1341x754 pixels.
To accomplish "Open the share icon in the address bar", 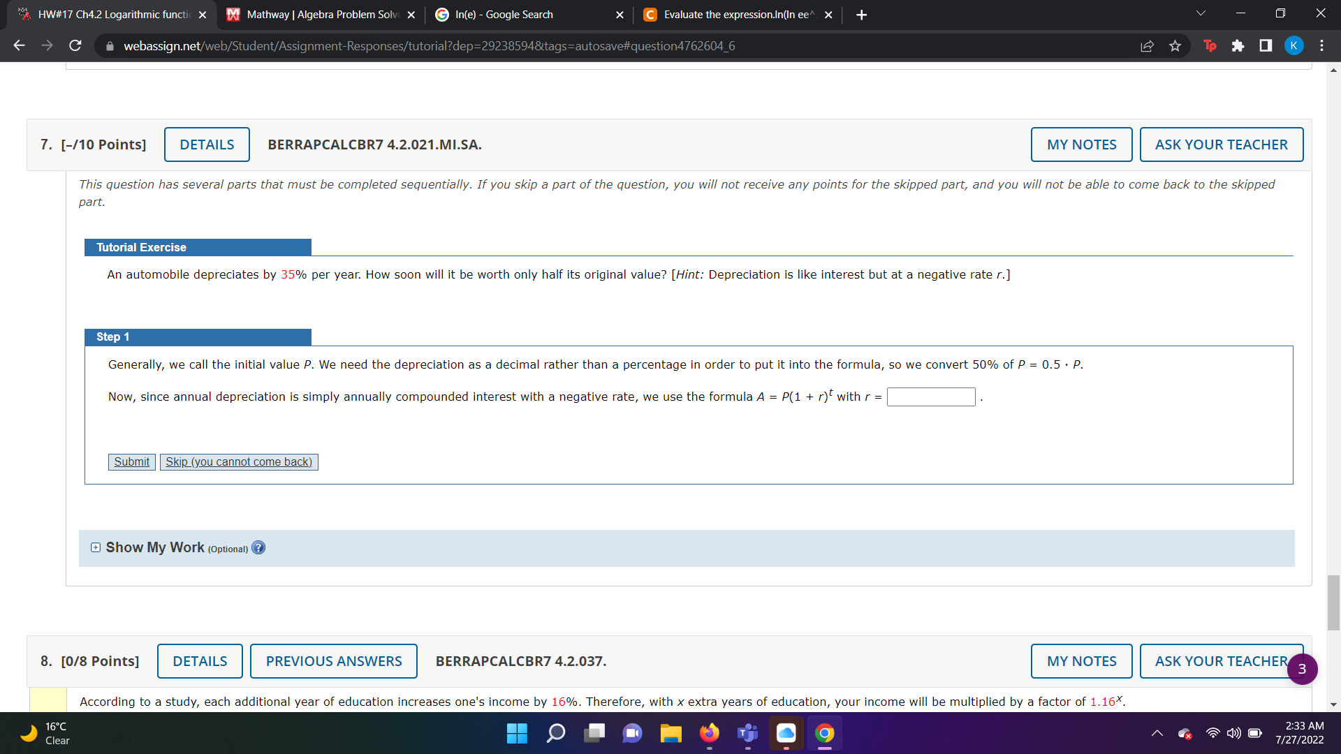I will pos(1147,45).
